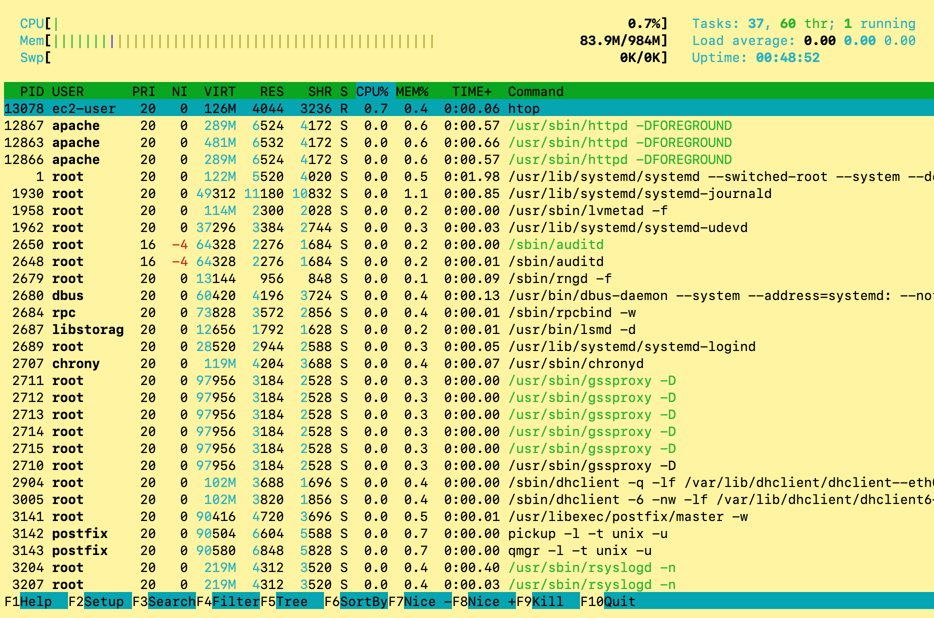Select dhclient -6 process row PID 3005

(469, 499)
